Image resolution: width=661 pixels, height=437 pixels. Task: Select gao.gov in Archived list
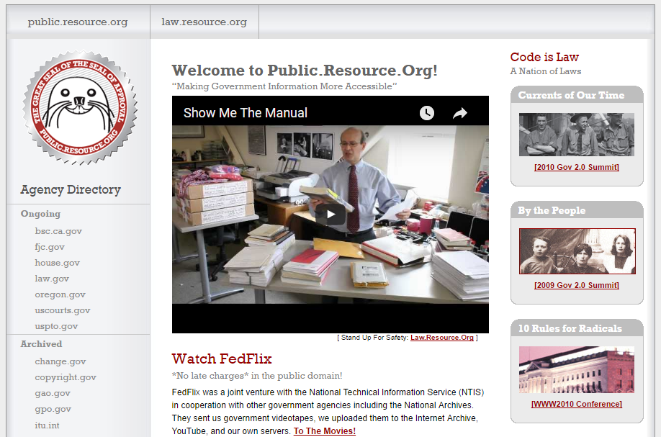pos(53,393)
